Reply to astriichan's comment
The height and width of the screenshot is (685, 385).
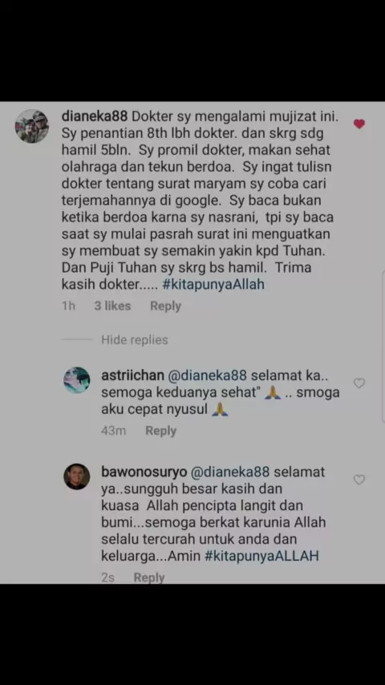160,431
